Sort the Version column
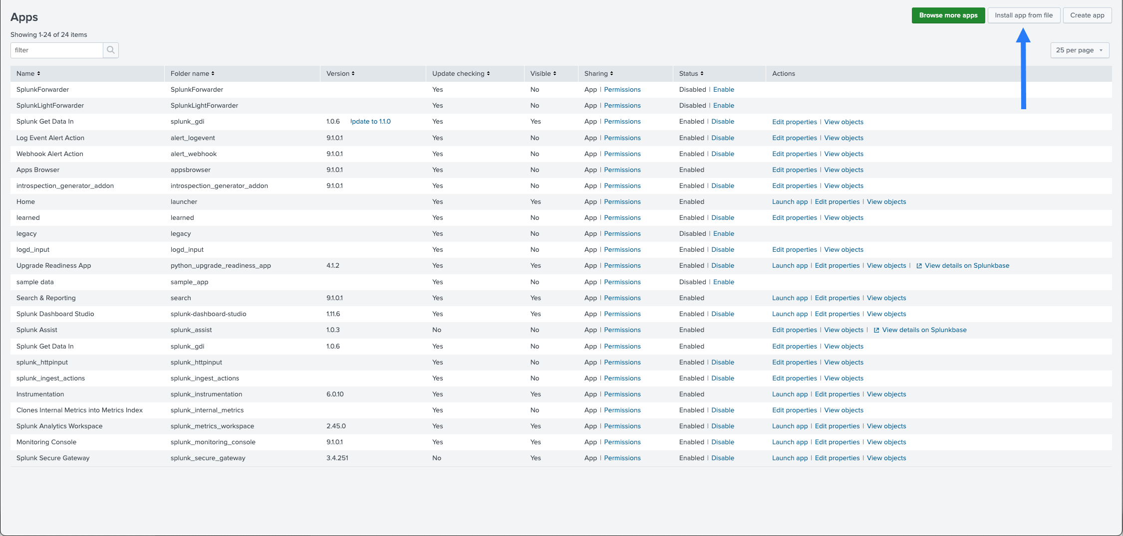Image resolution: width=1123 pixels, height=536 pixels. pos(340,73)
